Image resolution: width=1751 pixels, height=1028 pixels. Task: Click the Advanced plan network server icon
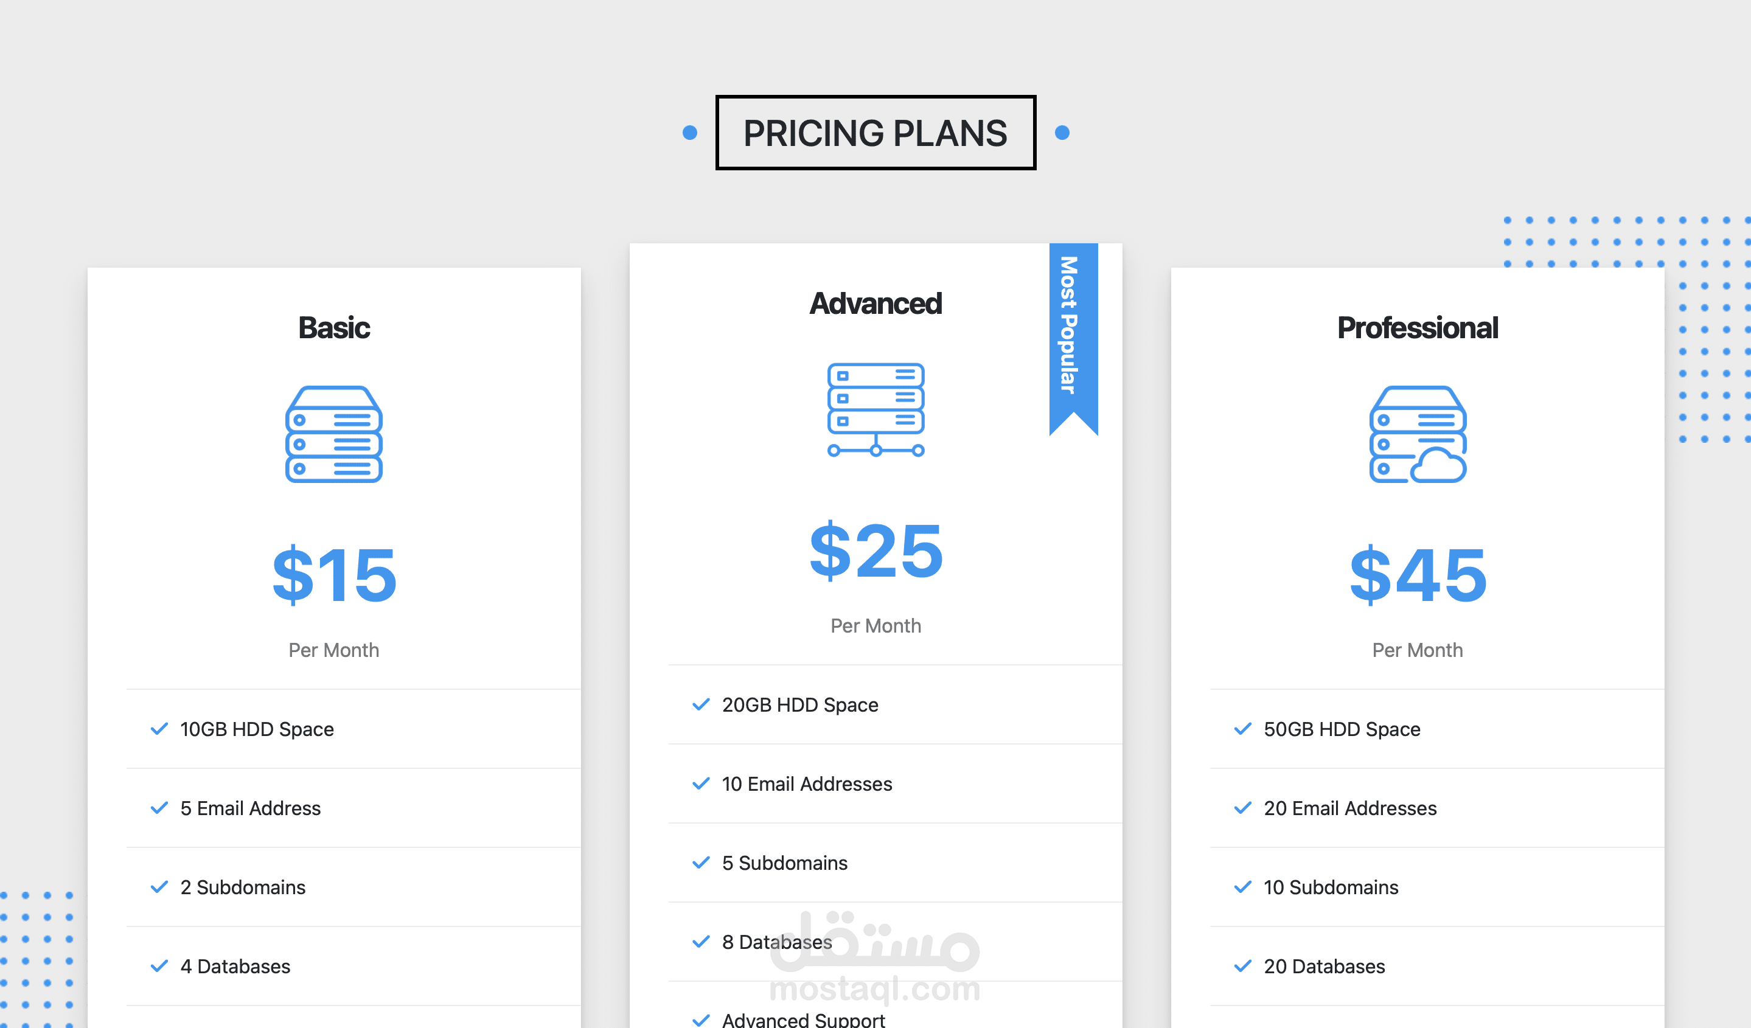(x=875, y=410)
